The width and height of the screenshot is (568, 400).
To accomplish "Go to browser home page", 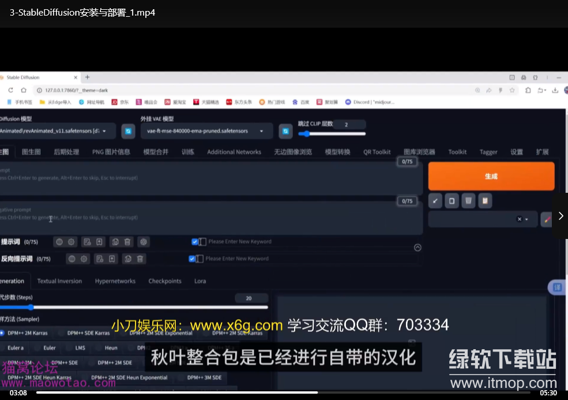I will [24, 90].
